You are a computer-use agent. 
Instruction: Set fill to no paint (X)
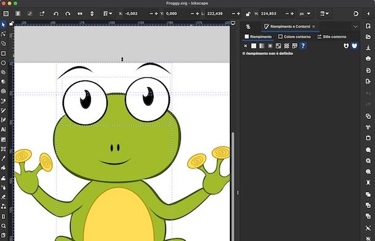[x=245, y=46]
